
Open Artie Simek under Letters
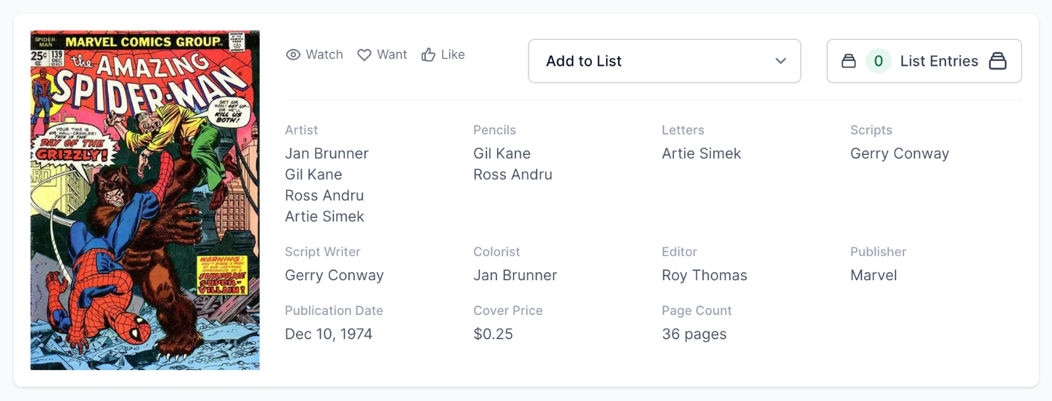[701, 154]
